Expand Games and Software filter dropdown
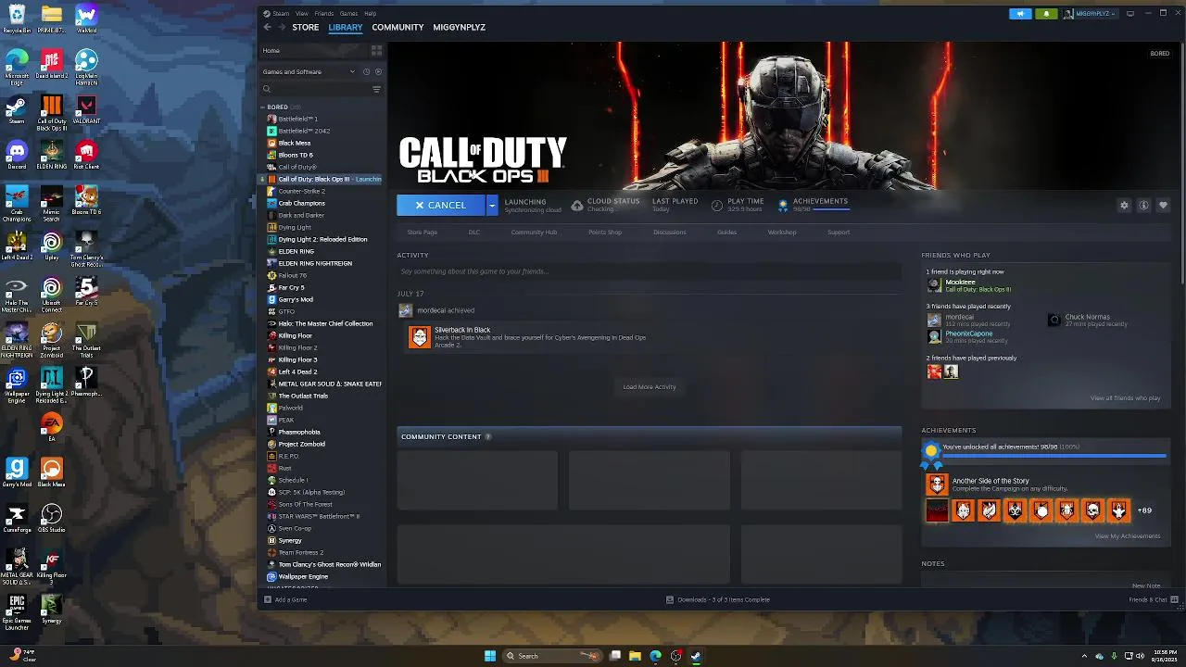 coord(352,72)
